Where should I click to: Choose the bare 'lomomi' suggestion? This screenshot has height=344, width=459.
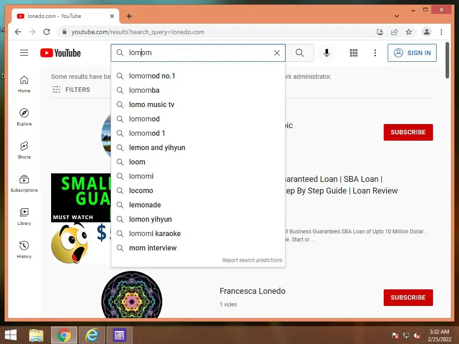(198, 176)
